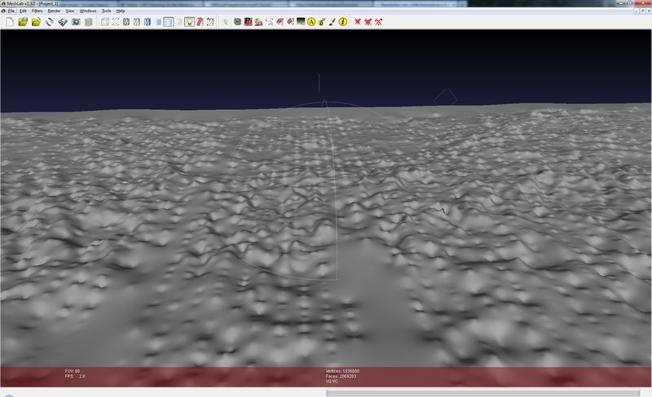Reload the current mesh

click(49, 22)
